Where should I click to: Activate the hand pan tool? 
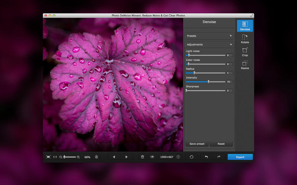pyautogui.click(x=96, y=157)
